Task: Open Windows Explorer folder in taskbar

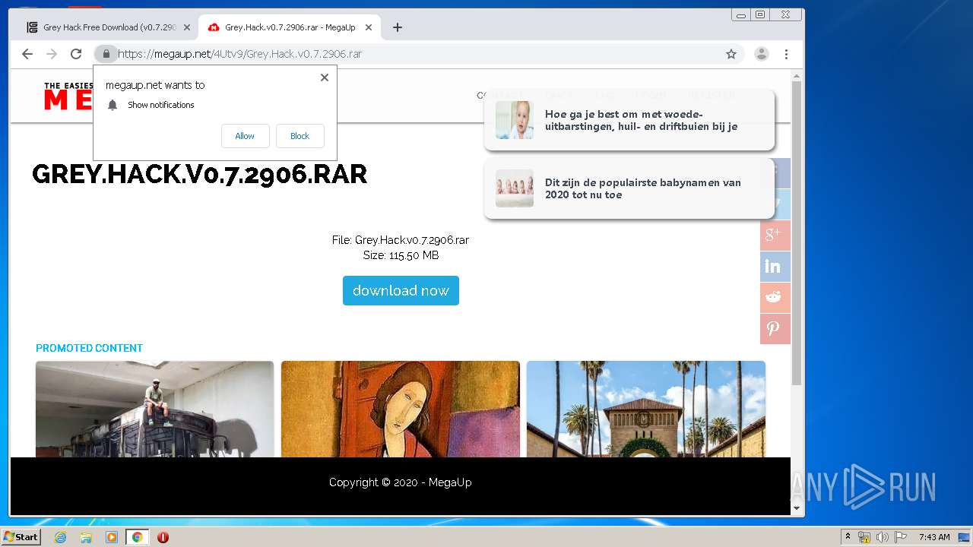Action: [x=86, y=537]
